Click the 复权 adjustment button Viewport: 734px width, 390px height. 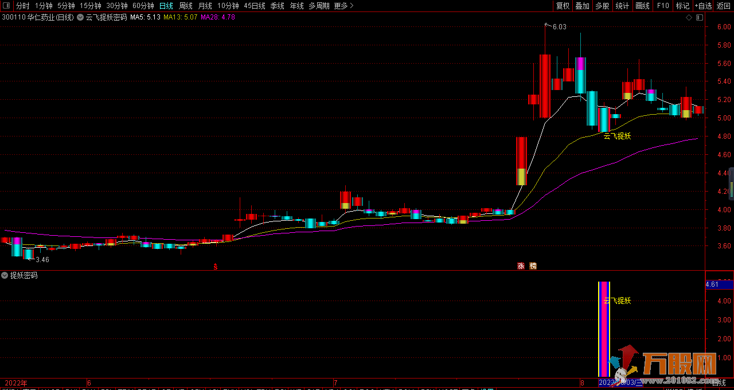tap(563, 6)
